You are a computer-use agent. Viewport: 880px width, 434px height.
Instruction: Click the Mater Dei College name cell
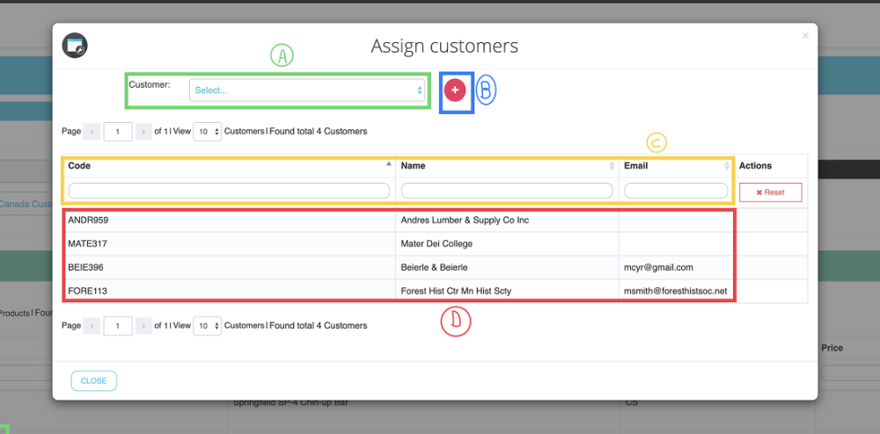(x=507, y=243)
